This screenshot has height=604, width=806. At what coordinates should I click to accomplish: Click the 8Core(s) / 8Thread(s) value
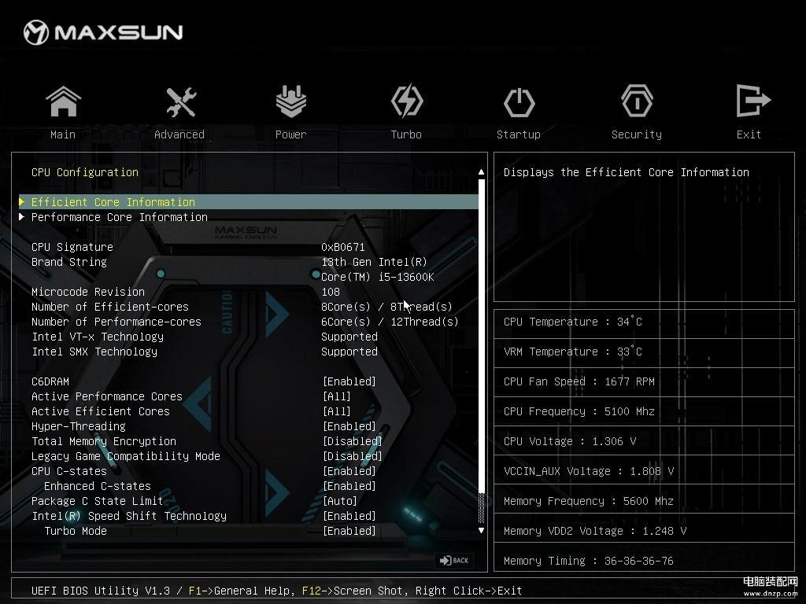click(x=386, y=307)
